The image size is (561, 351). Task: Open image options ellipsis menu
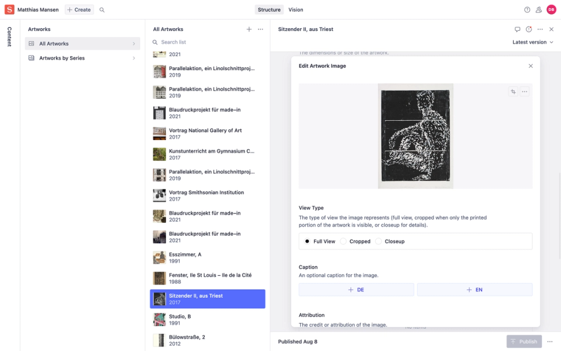(525, 92)
